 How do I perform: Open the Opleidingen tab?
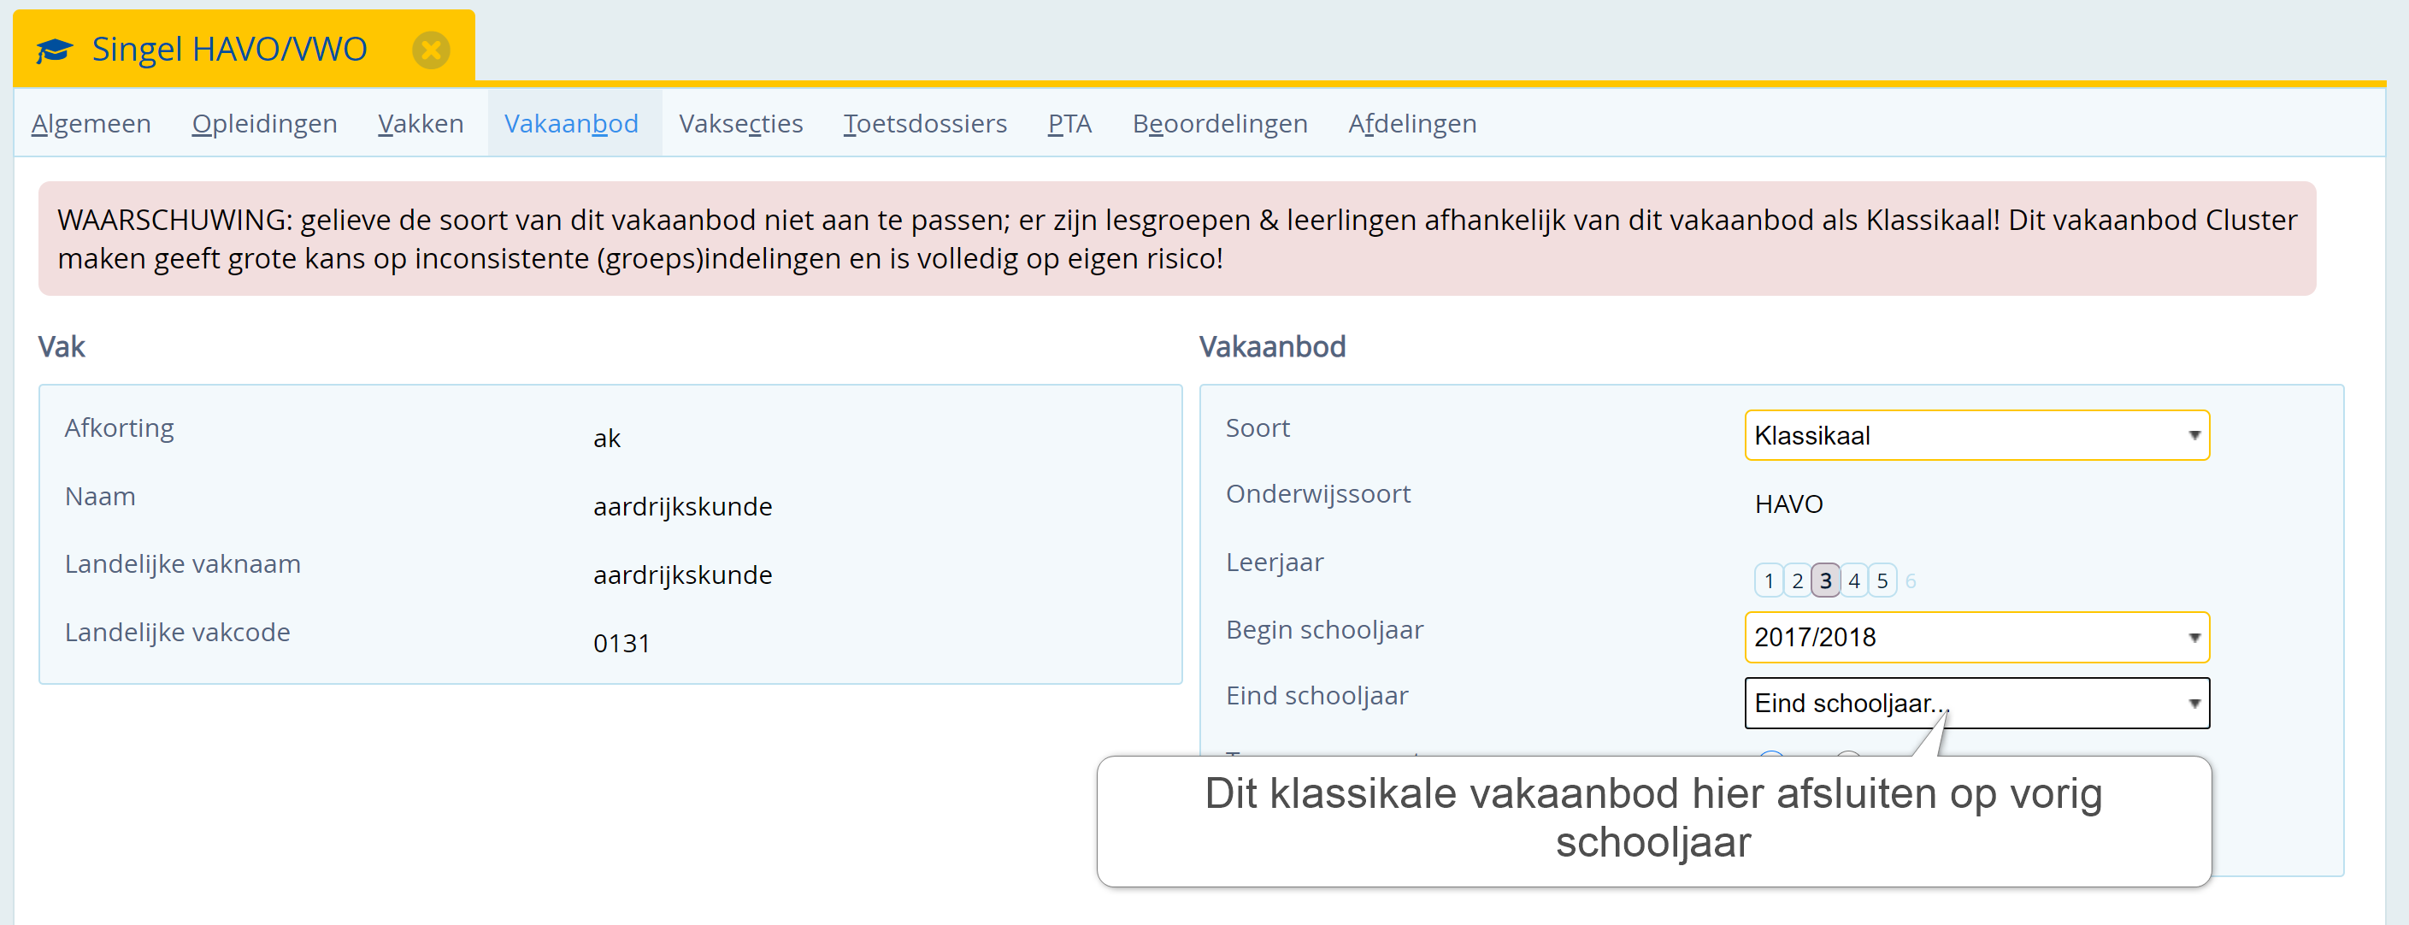coord(265,123)
